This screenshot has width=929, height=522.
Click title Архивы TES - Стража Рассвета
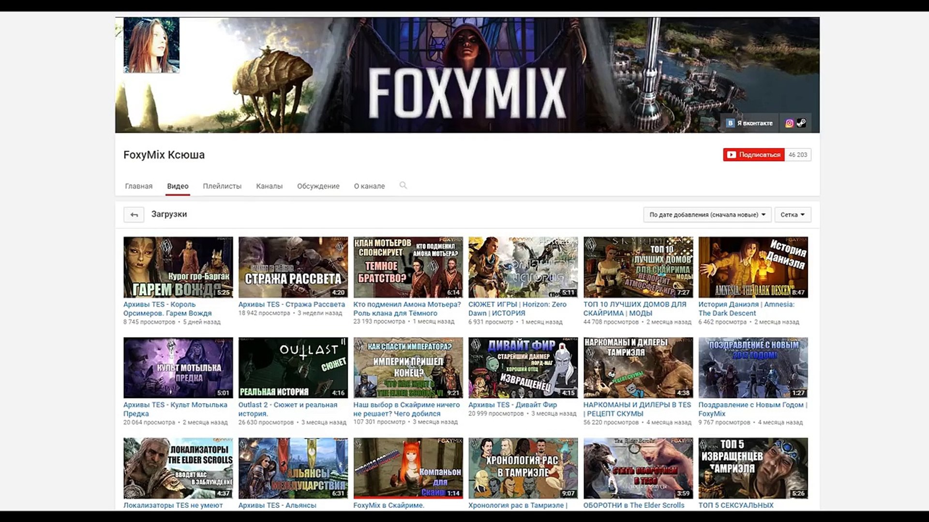click(292, 304)
